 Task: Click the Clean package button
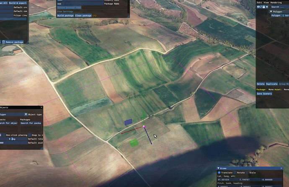(x=83, y=16)
